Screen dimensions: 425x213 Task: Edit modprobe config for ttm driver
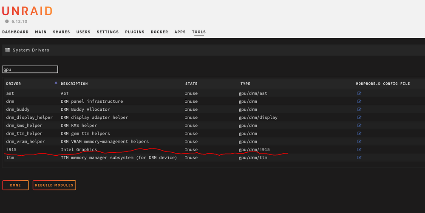359,157
